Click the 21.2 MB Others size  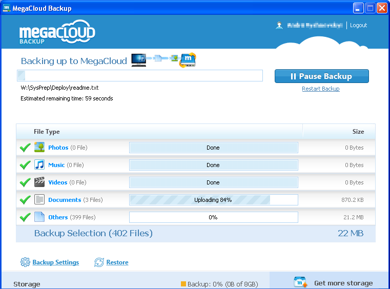[354, 217]
